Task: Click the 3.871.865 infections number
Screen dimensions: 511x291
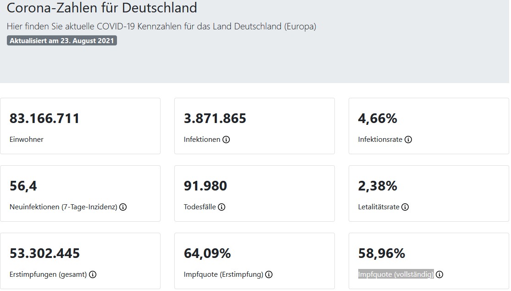Action: click(x=215, y=118)
